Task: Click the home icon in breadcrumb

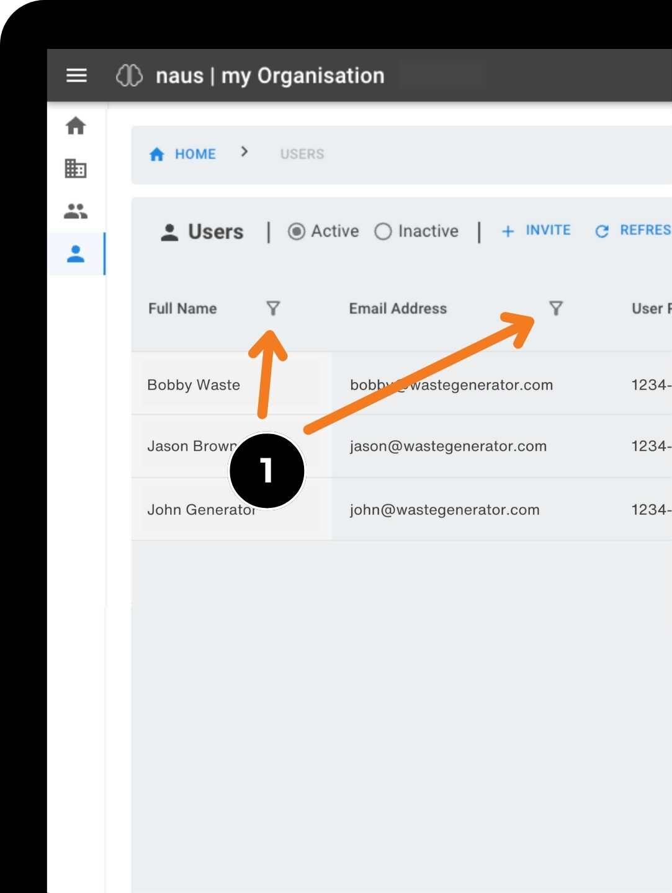Action: 157,154
